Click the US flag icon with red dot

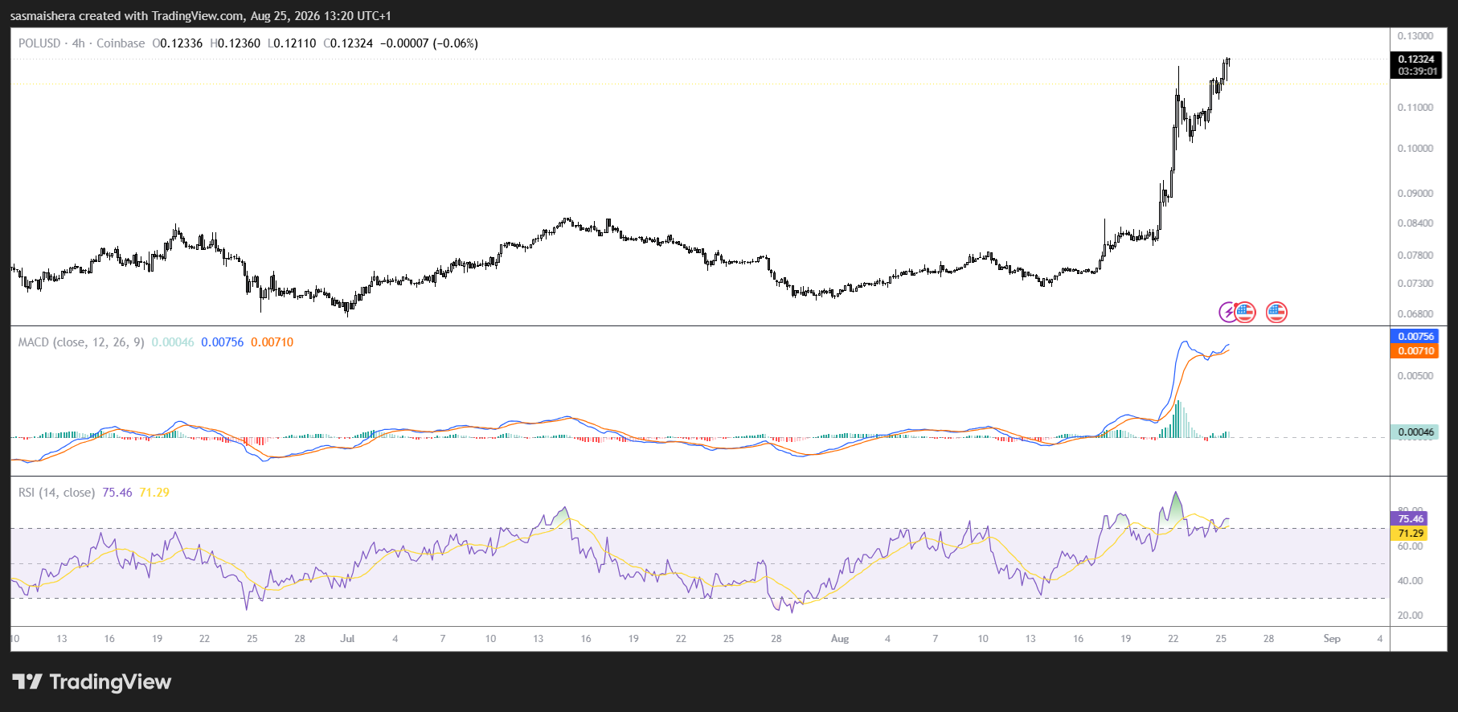1245,312
